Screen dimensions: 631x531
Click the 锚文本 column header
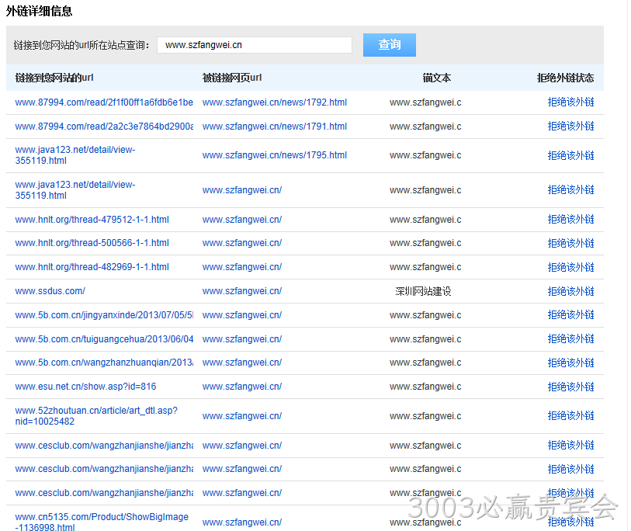coord(437,78)
